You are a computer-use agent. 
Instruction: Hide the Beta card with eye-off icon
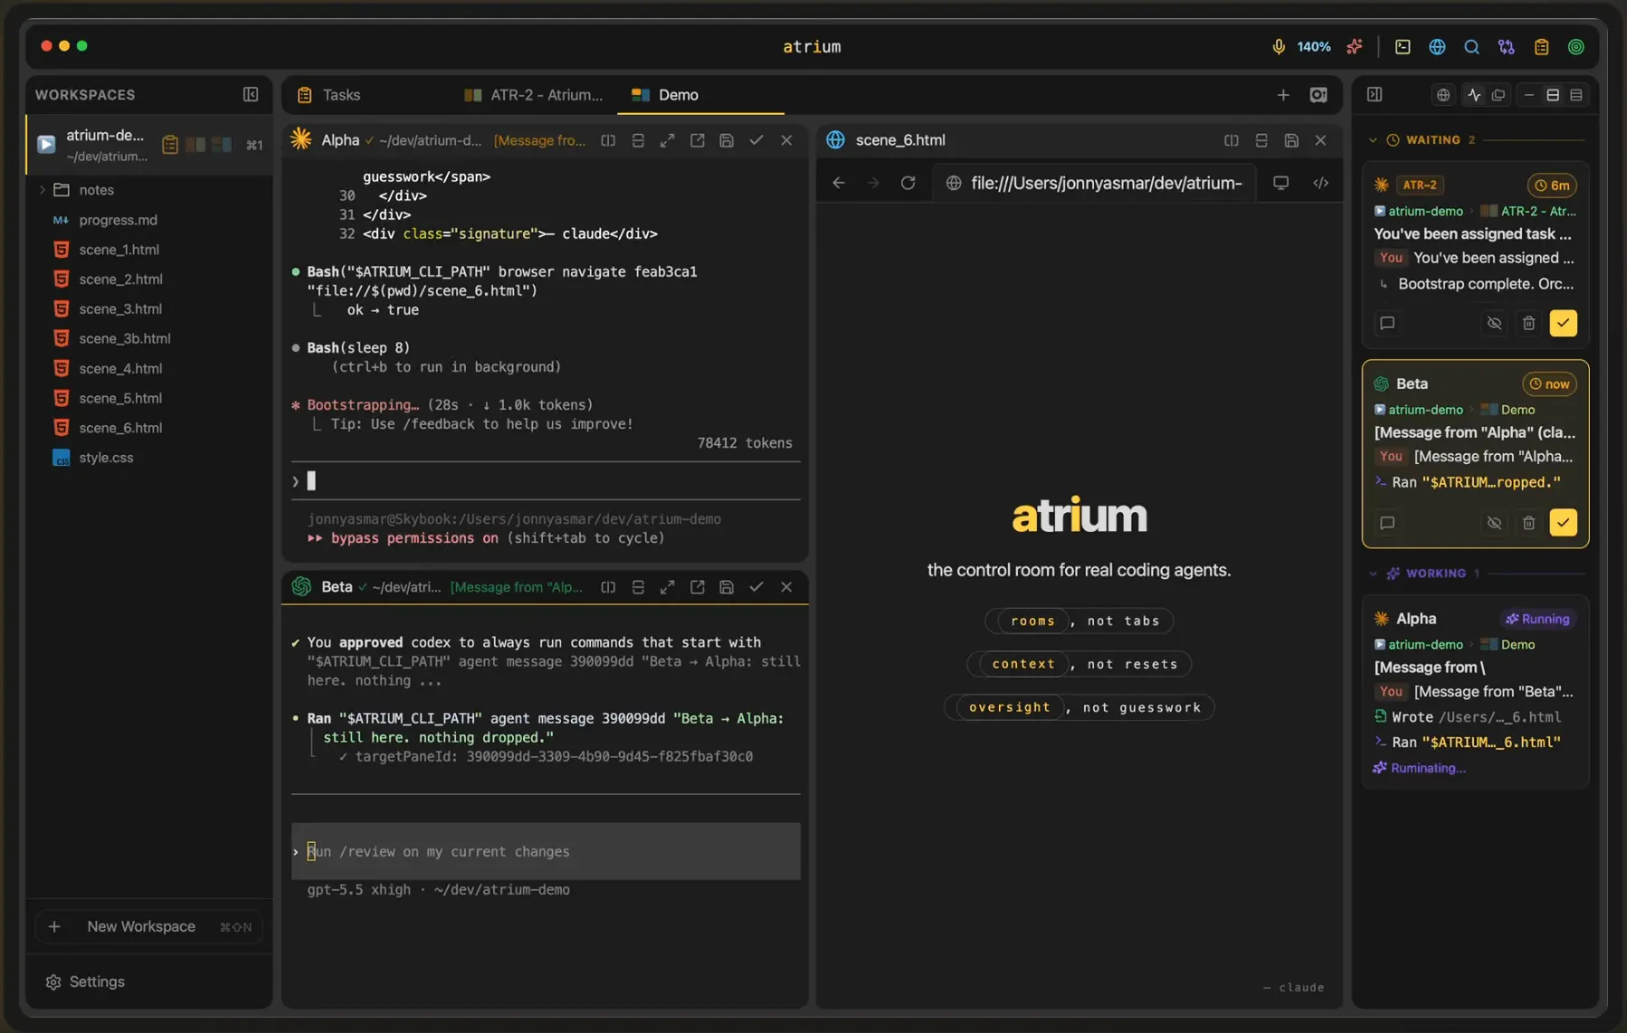[1494, 523]
